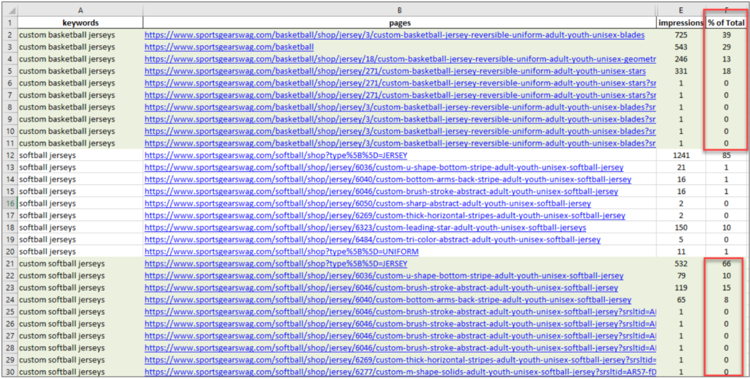Open the tri-color-abstract softball jersey link
Viewport: 750px width, 379px height.
pos(373,239)
